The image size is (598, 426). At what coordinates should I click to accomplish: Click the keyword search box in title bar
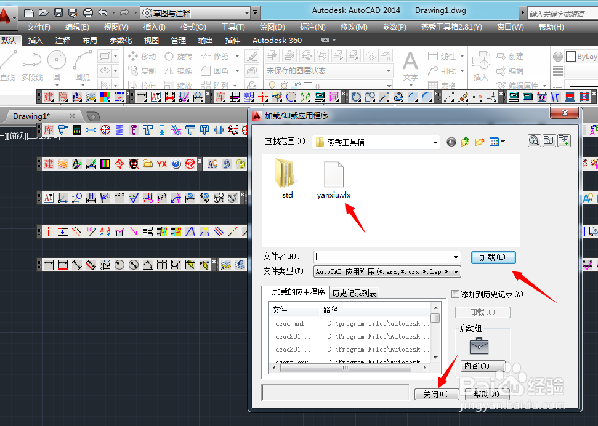click(562, 14)
